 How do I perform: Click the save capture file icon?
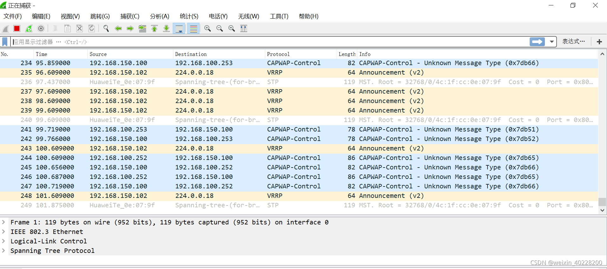pos(68,29)
